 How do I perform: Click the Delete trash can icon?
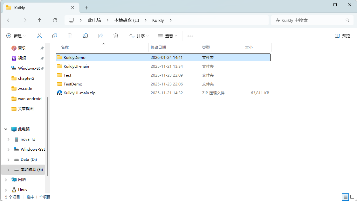pyautogui.click(x=116, y=36)
